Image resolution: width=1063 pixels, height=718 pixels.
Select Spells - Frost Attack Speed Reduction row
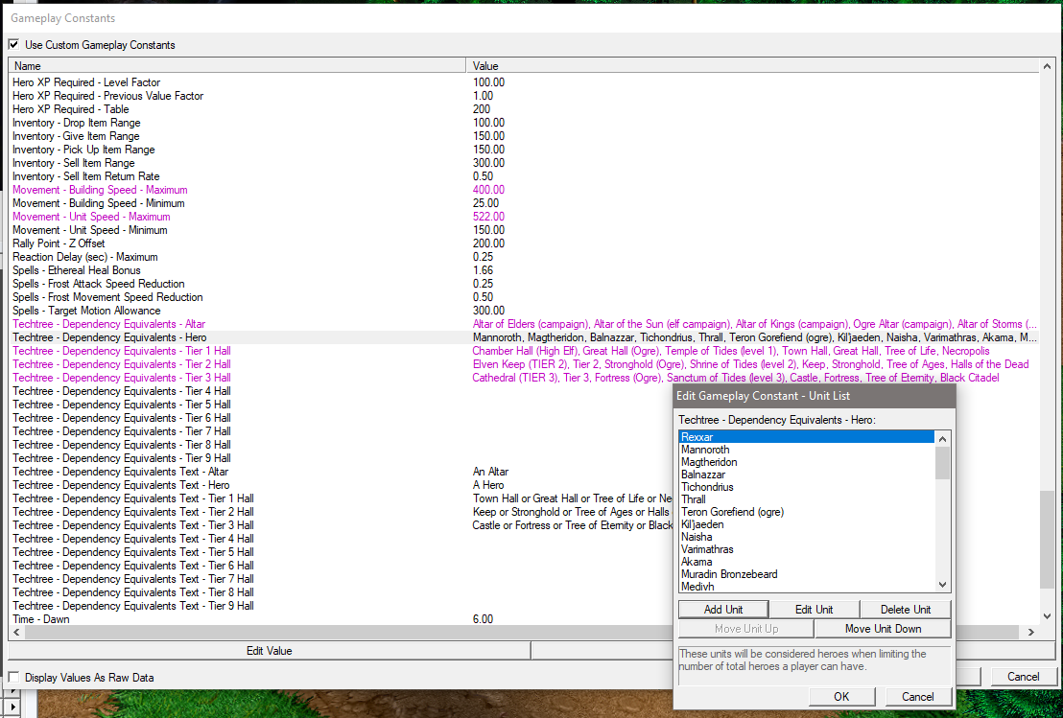point(524,284)
